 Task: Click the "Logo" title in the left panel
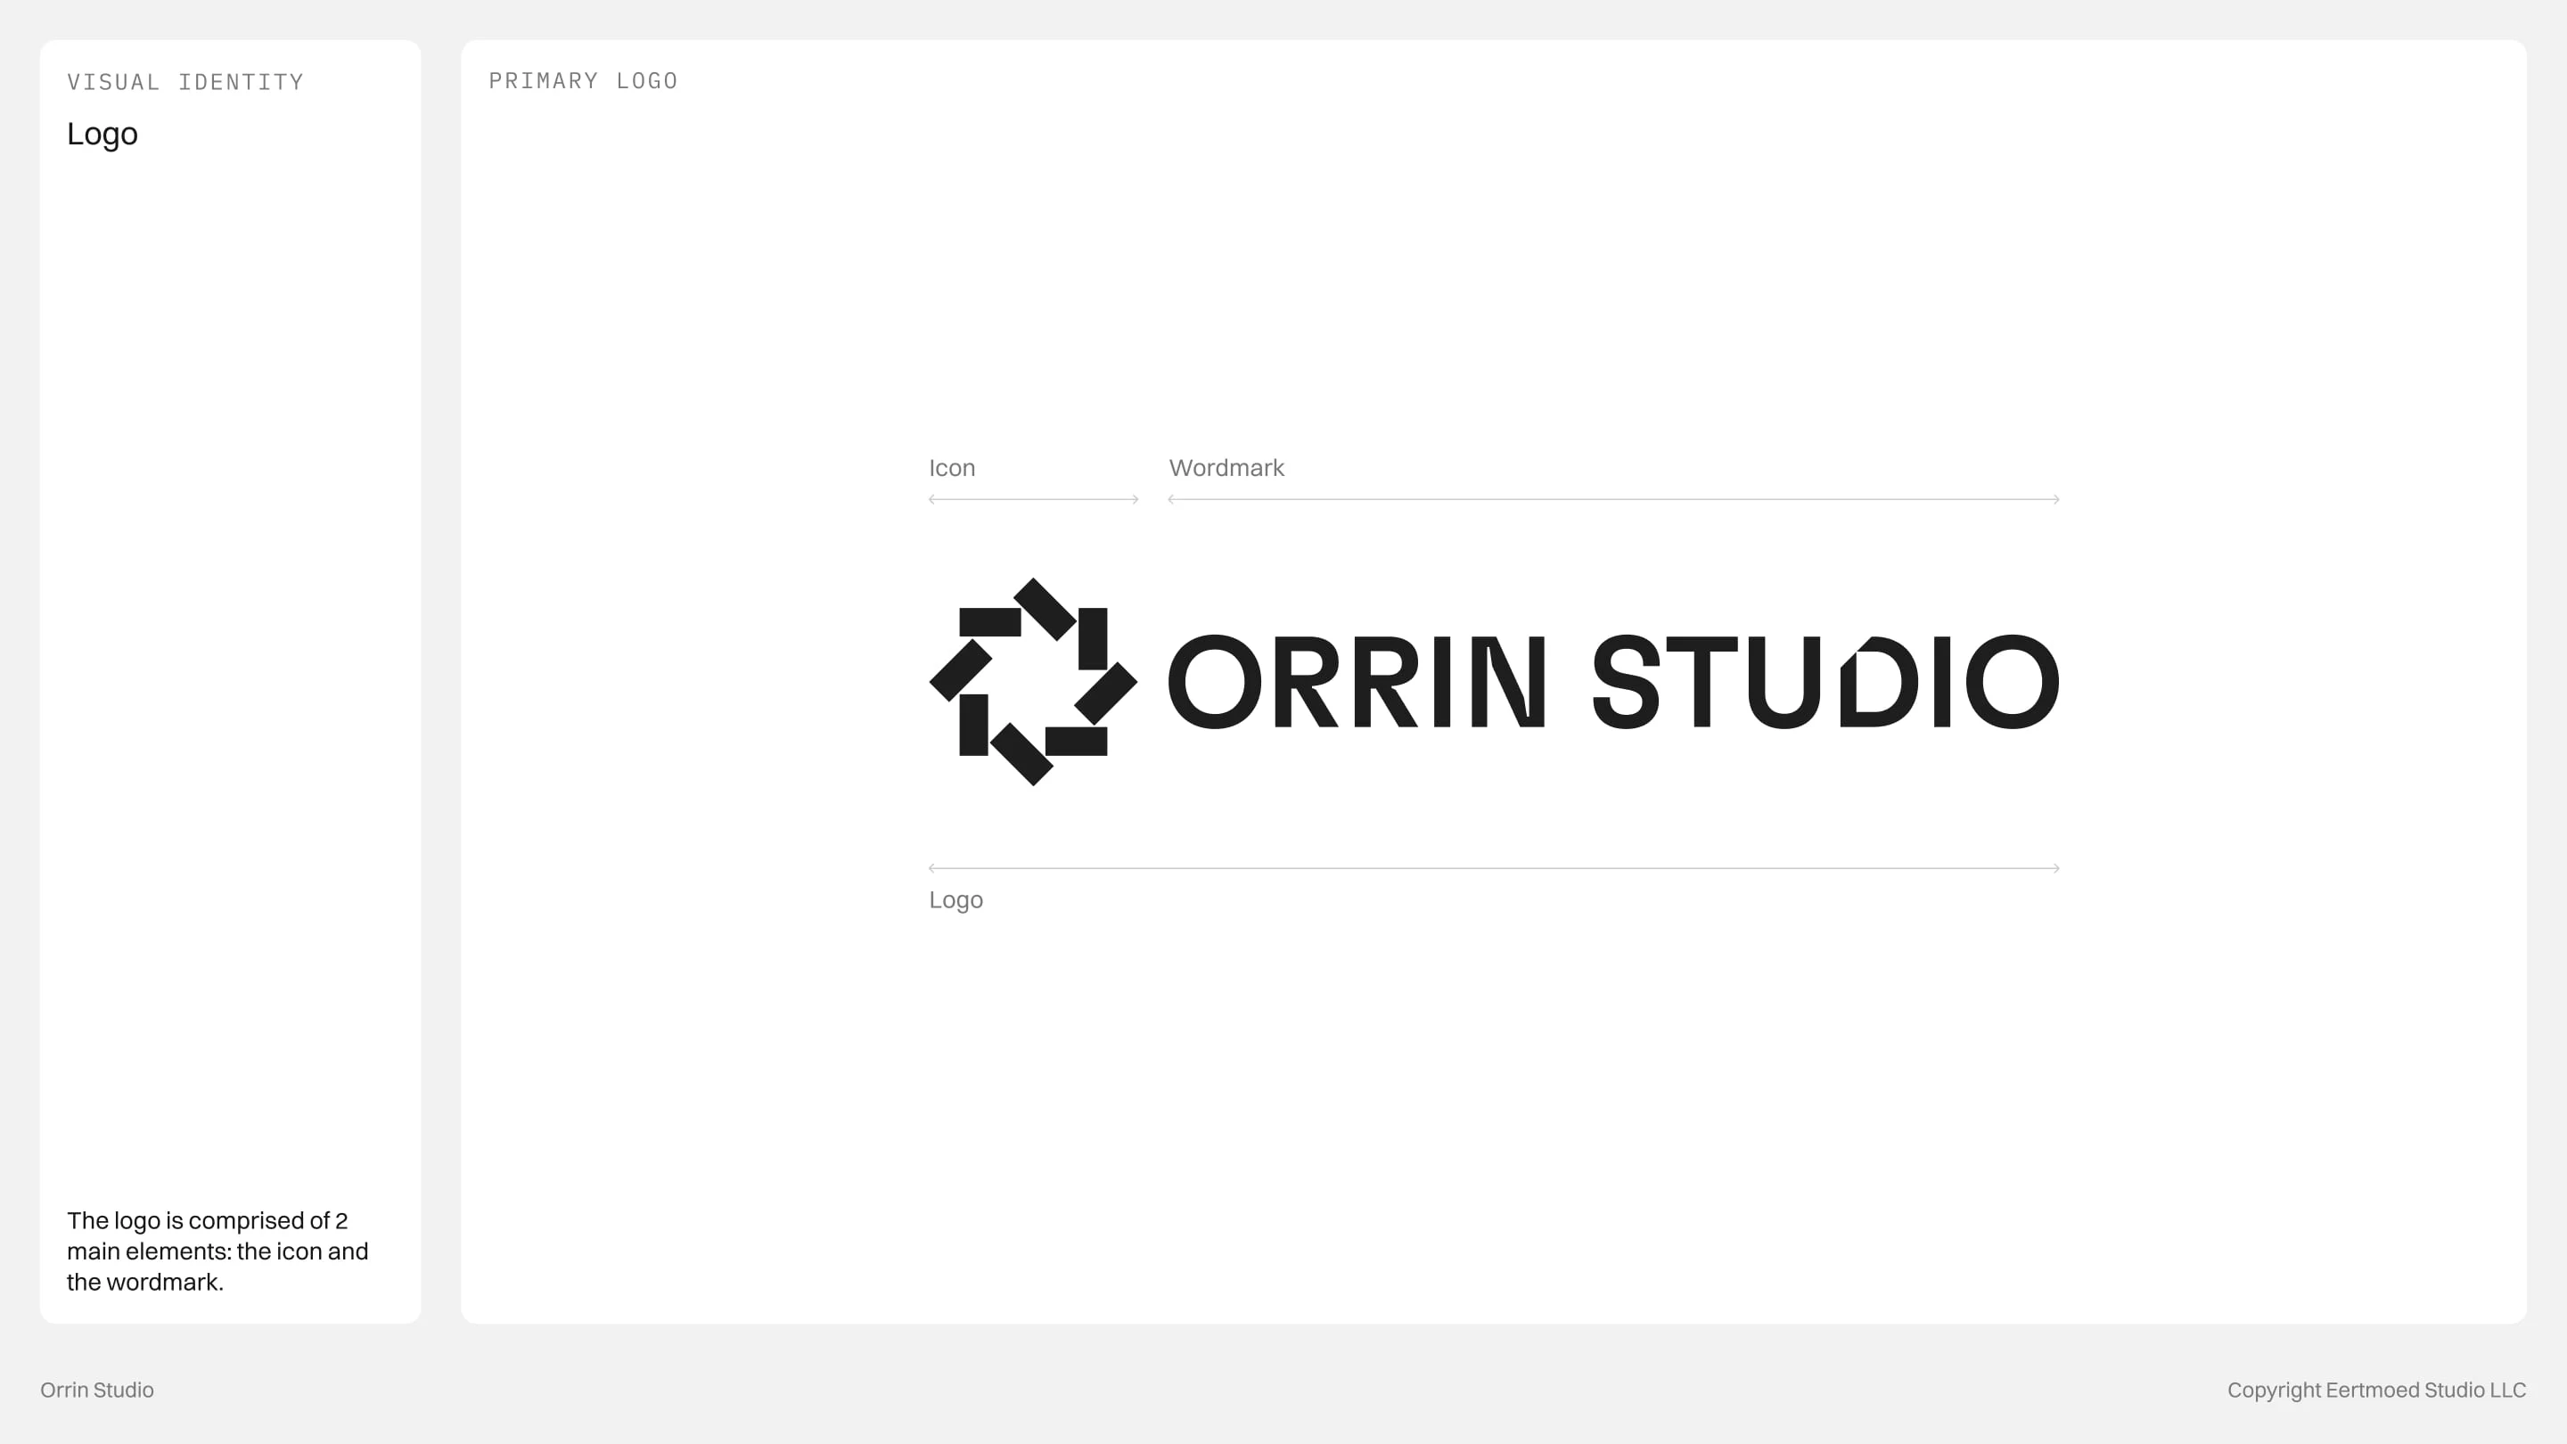(x=103, y=134)
